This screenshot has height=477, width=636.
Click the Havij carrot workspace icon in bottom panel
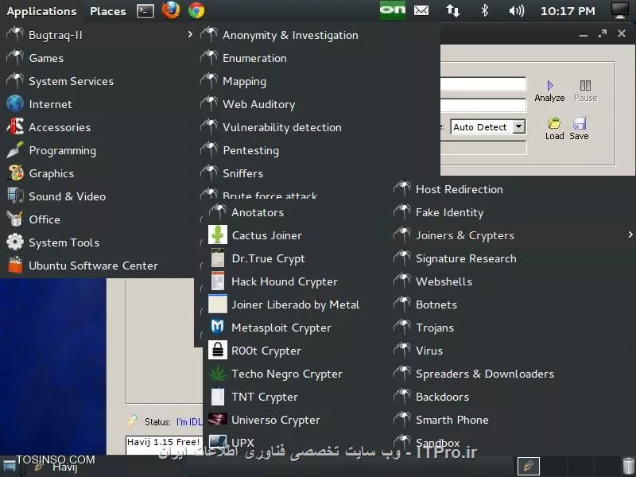coord(528,467)
